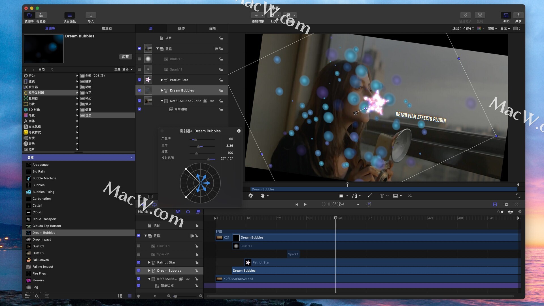544x306 pixels.
Task: Select the Text tool below canvas
Action: pos(382,196)
